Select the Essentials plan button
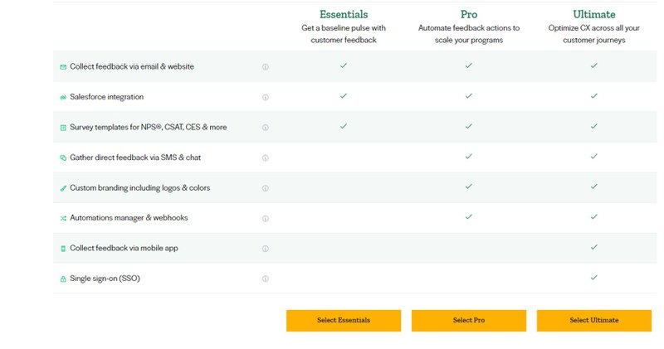 (344, 320)
